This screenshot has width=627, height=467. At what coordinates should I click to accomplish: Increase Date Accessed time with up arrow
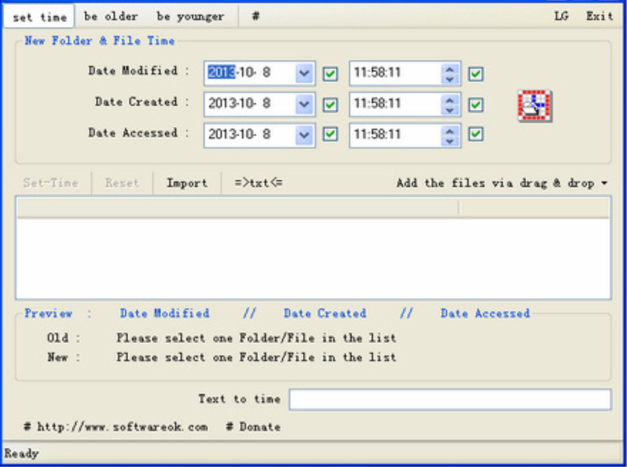pyautogui.click(x=450, y=131)
